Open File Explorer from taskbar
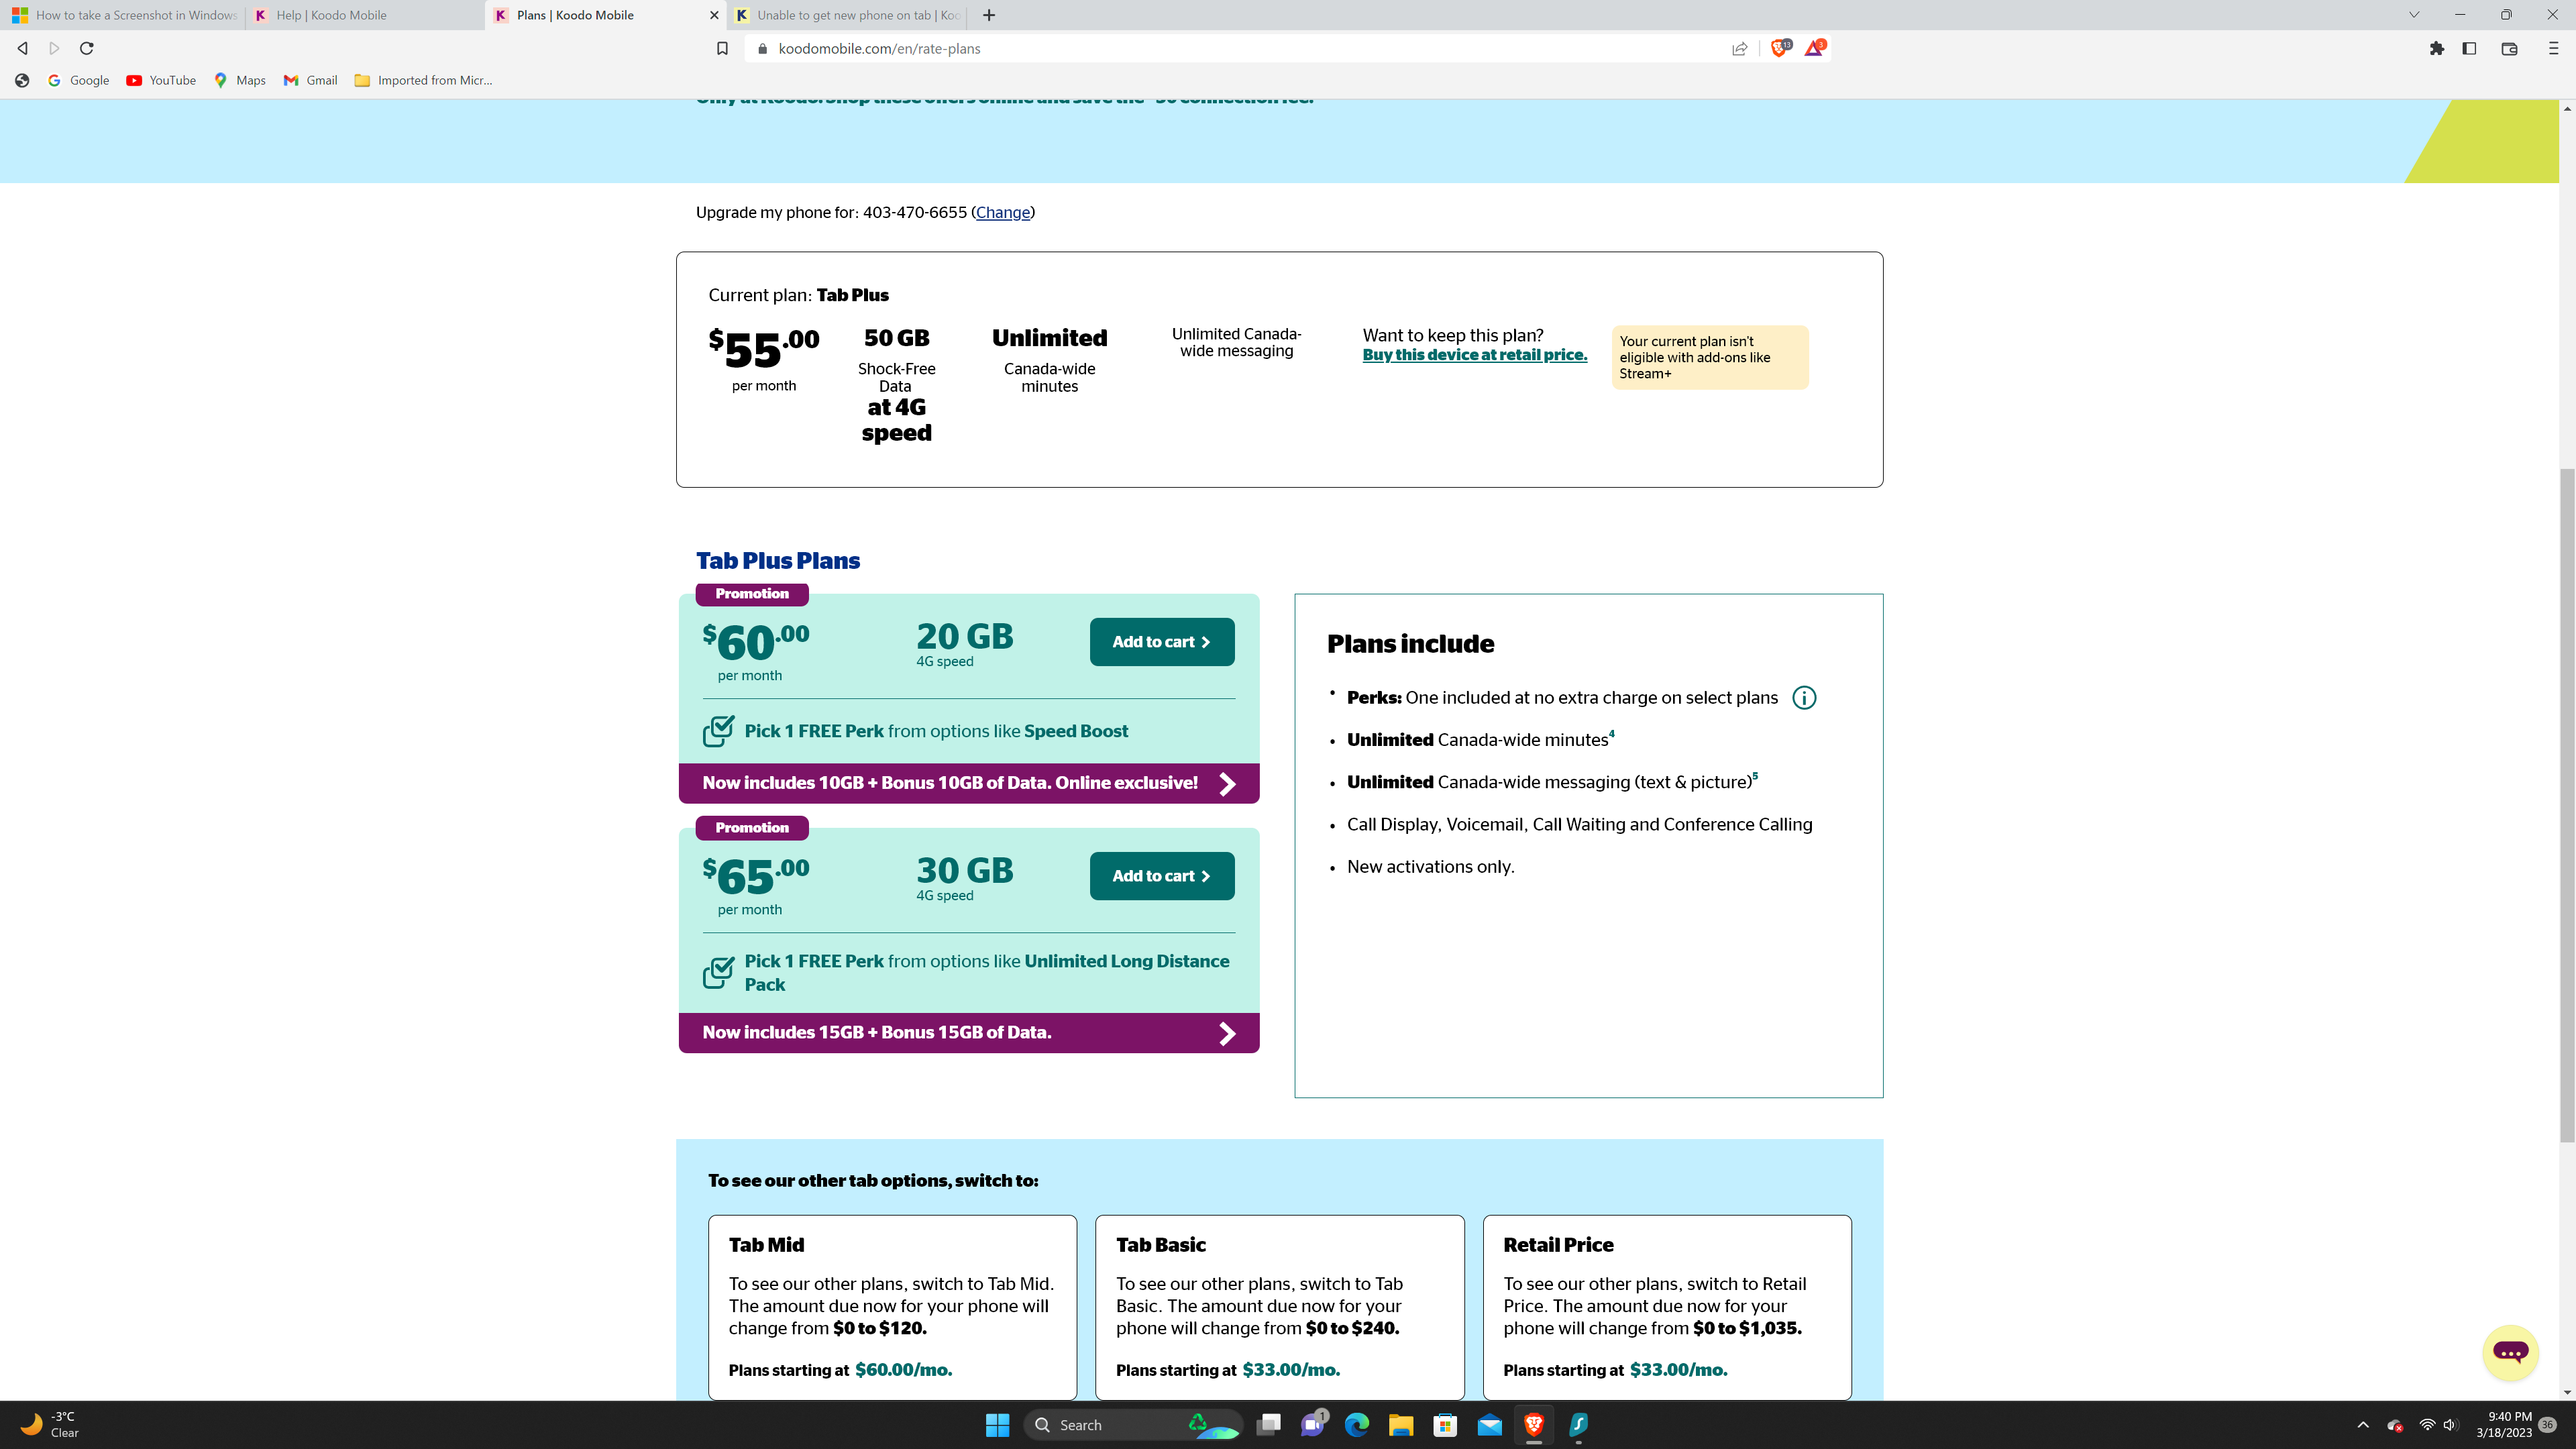 [1401, 1425]
